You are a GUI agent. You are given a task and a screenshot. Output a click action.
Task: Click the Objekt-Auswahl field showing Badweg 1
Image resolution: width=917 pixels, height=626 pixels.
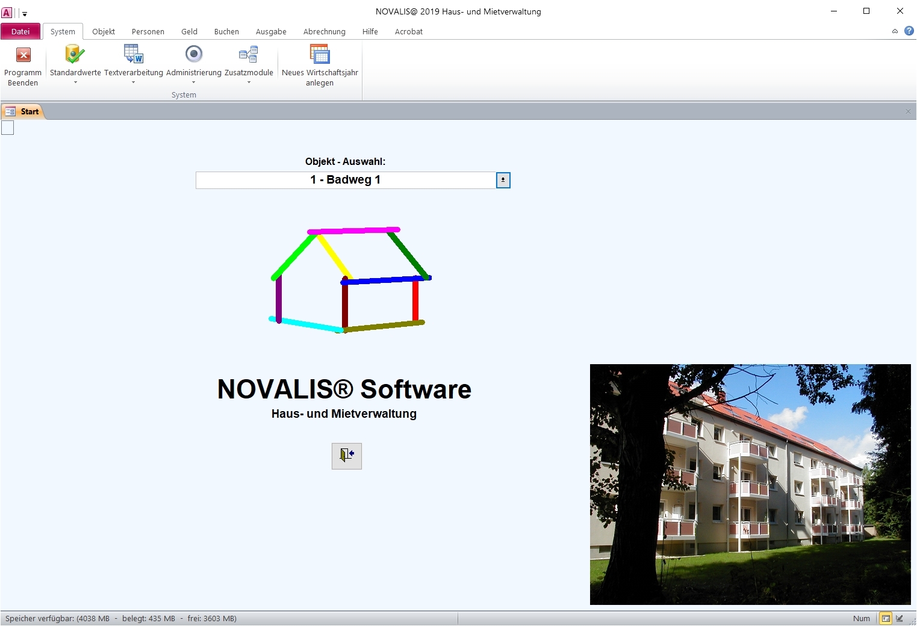tap(346, 180)
